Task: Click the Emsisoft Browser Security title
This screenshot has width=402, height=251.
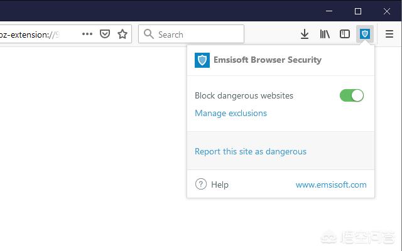Action: pos(268,60)
